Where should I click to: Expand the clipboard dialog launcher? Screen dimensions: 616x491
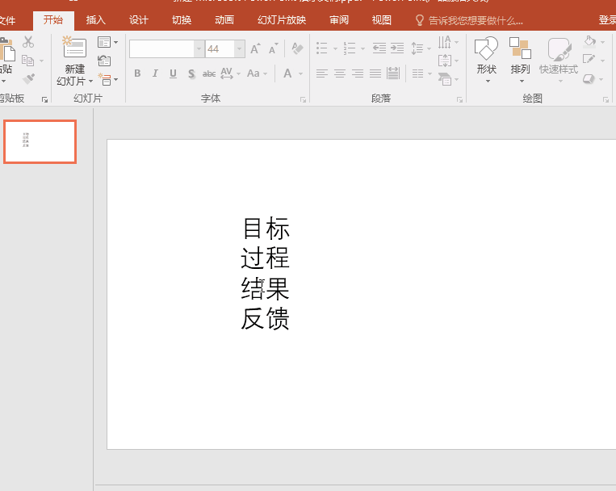click(44, 100)
